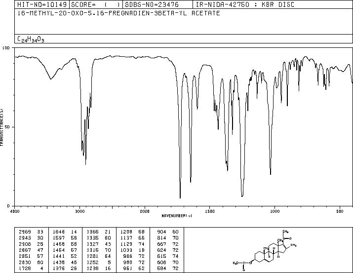Click the 2943 peak entry in the table
Viewport: 353px width, 273px height.
tap(31, 238)
